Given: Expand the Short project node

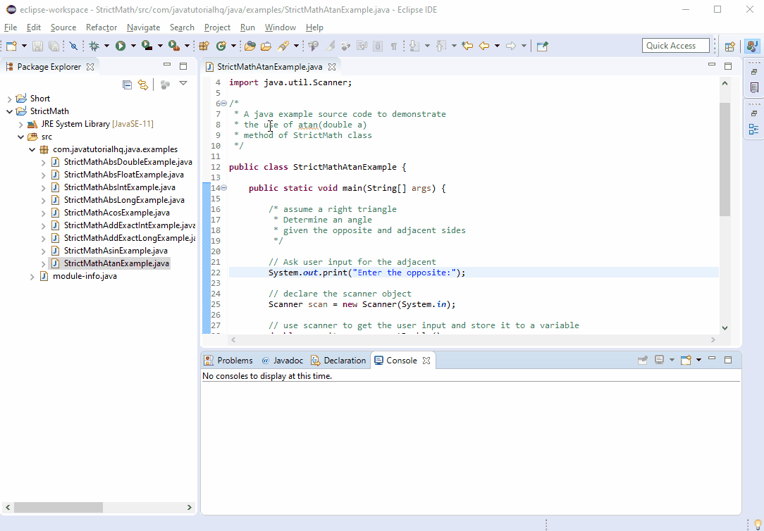Looking at the screenshot, I should click(x=9, y=99).
